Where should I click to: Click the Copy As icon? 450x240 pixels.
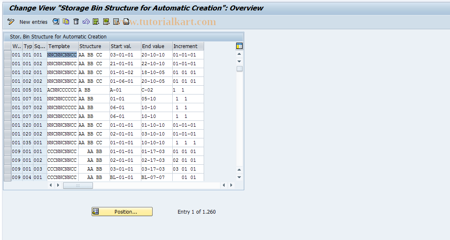[66, 21]
